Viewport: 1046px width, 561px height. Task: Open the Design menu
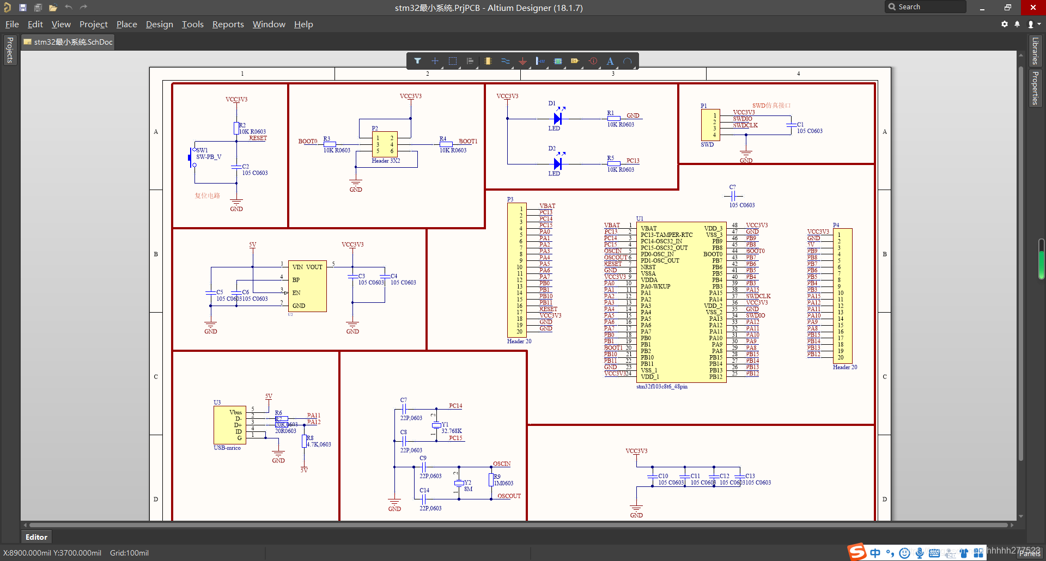point(160,25)
